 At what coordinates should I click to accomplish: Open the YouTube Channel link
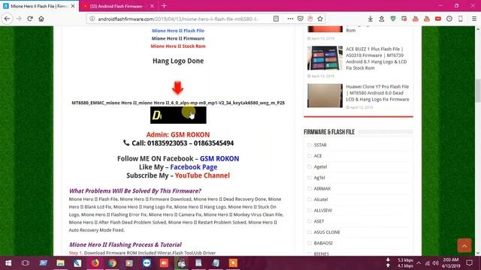pos(202,175)
